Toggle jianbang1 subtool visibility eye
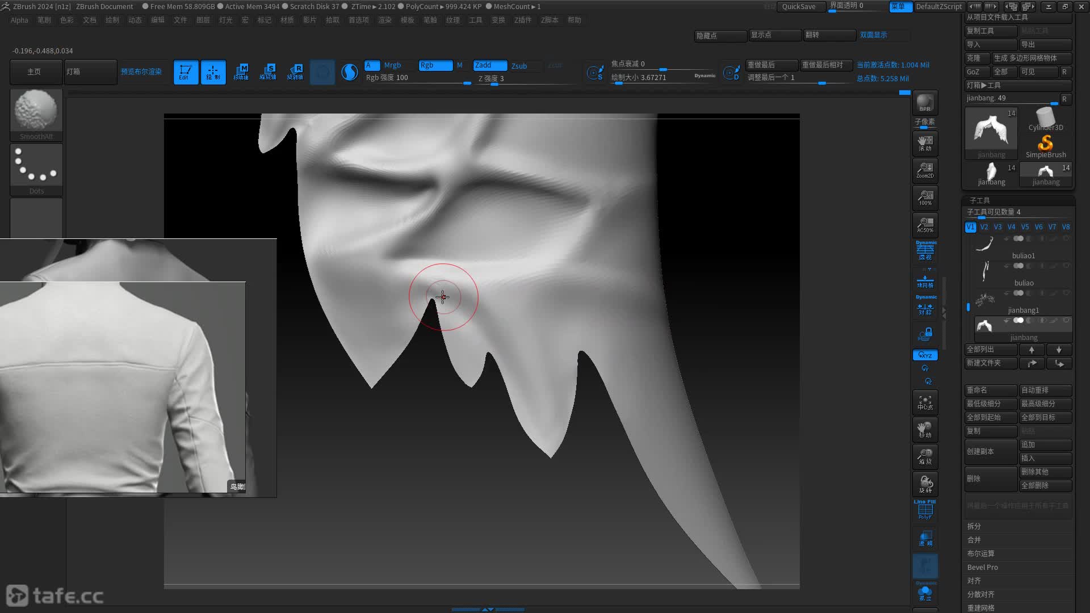The height and width of the screenshot is (613, 1090). tap(1066, 293)
